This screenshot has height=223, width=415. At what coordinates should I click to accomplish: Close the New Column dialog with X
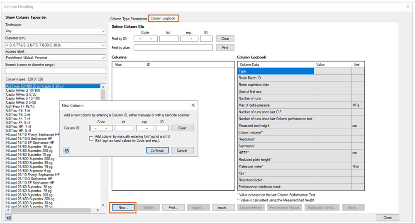click(193, 106)
